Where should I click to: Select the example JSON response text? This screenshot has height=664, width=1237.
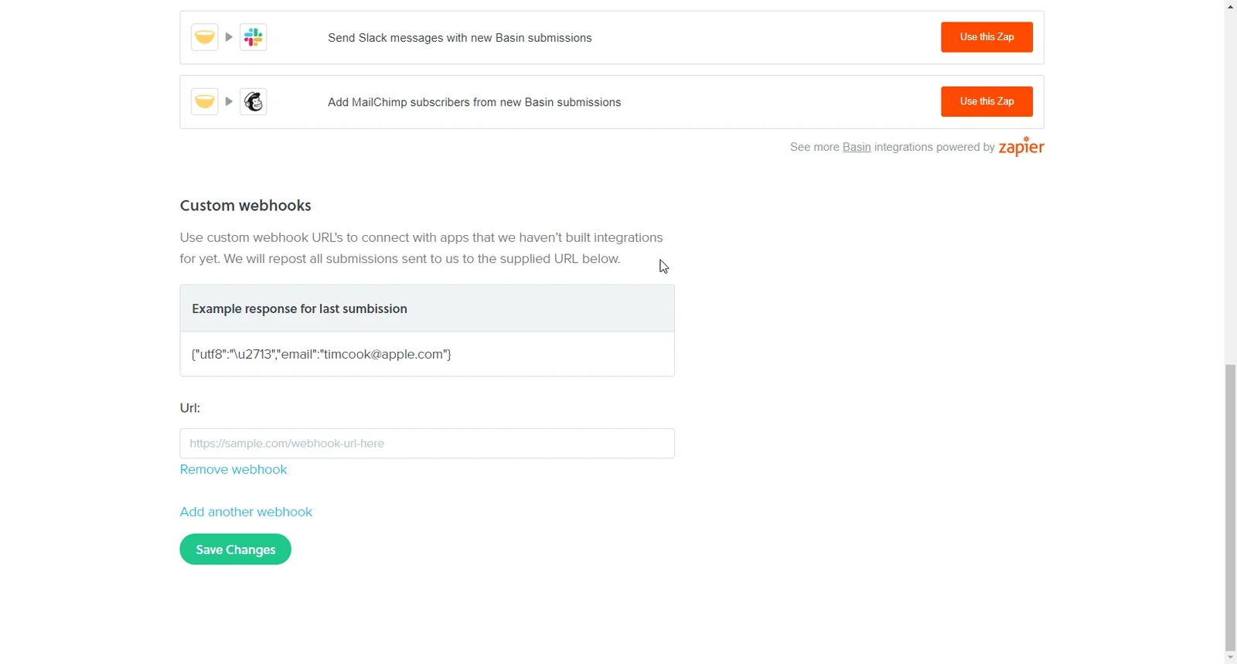coord(322,354)
